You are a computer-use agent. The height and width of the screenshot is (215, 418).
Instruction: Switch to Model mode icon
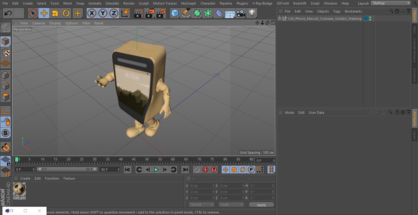click(x=6, y=41)
